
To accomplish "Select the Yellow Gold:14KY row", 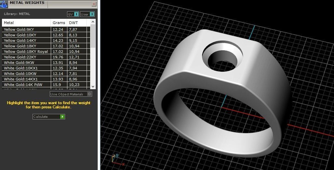I will click(x=46, y=41).
